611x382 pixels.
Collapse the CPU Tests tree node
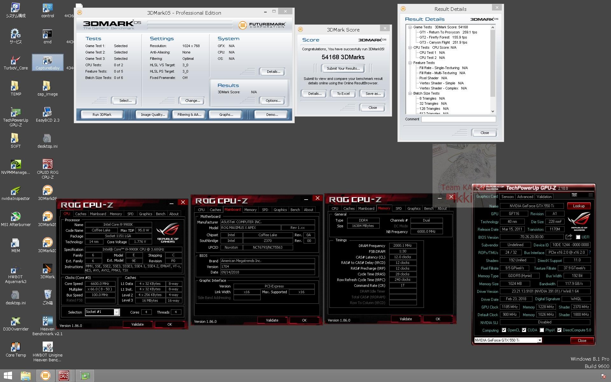pos(410,48)
